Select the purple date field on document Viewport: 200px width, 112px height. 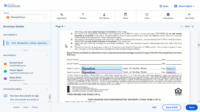point(171,72)
